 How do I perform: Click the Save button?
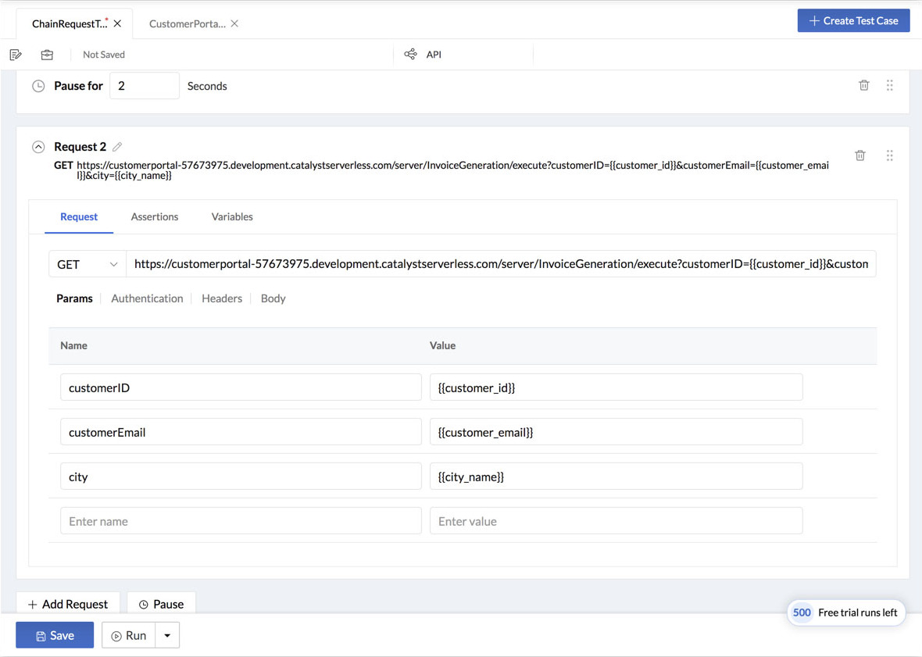(x=55, y=635)
